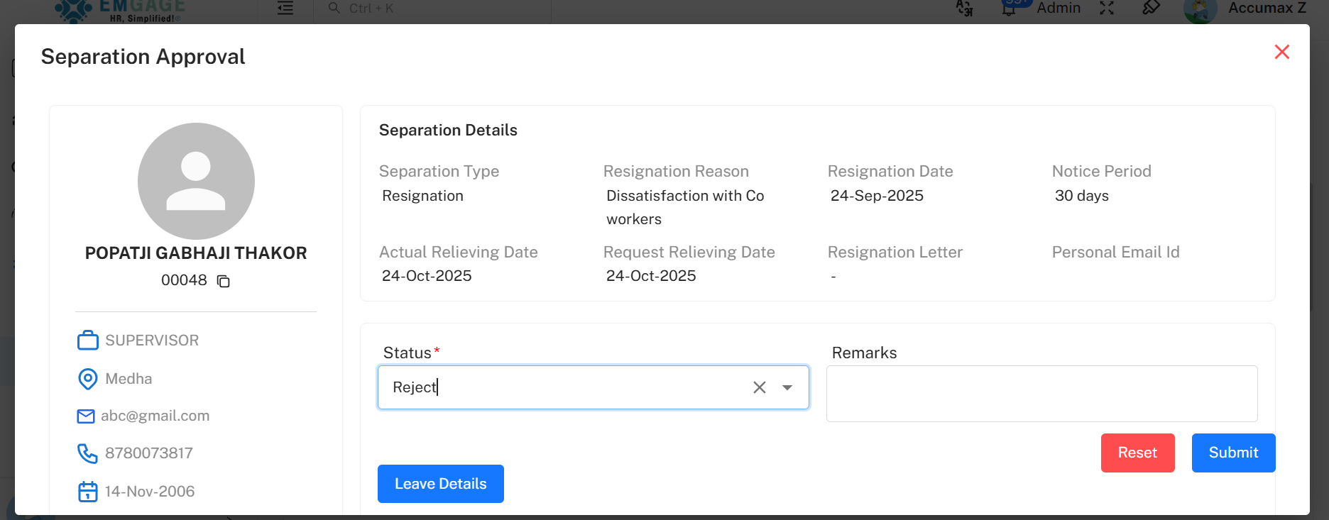The height and width of the screenshot is (520, 1329).
Task: Submit the separation approval
Action: click(1232, 453)
